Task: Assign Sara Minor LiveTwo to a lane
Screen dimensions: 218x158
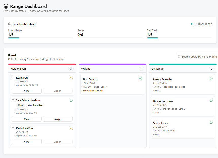Action: [58, 119]
